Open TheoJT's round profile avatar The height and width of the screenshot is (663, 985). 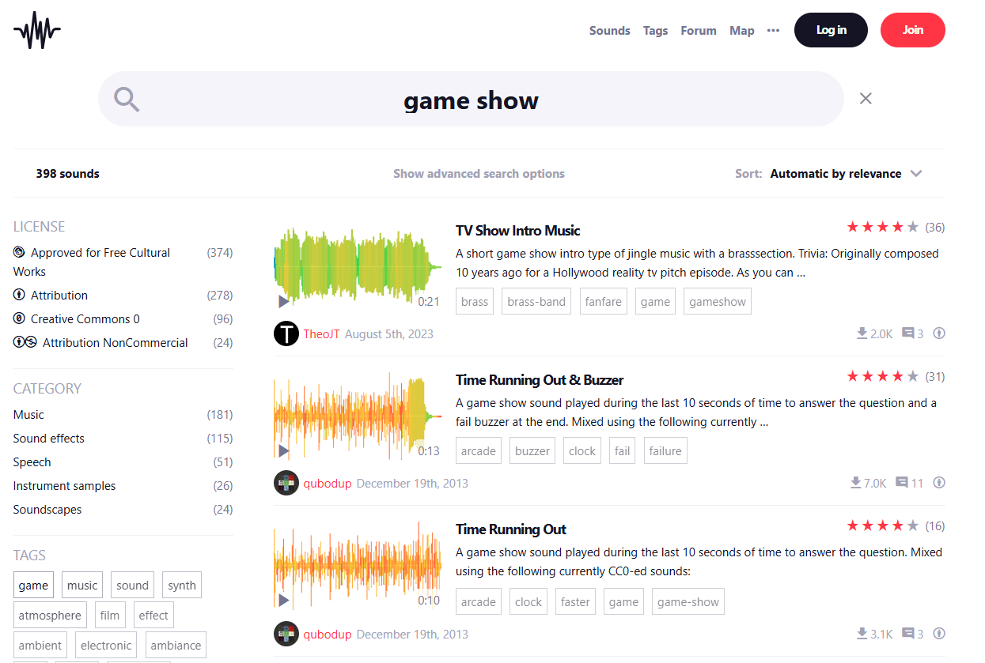[x=286, y=333]
